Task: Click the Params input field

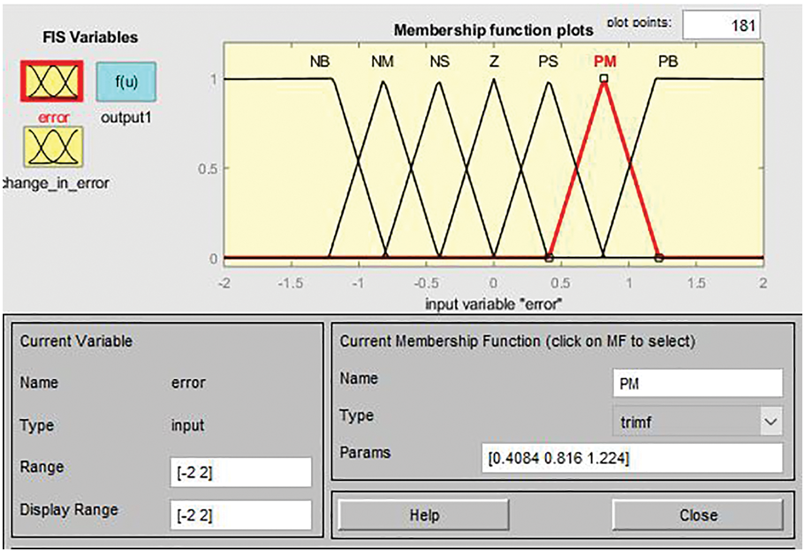Action: (x=632, y=458)
